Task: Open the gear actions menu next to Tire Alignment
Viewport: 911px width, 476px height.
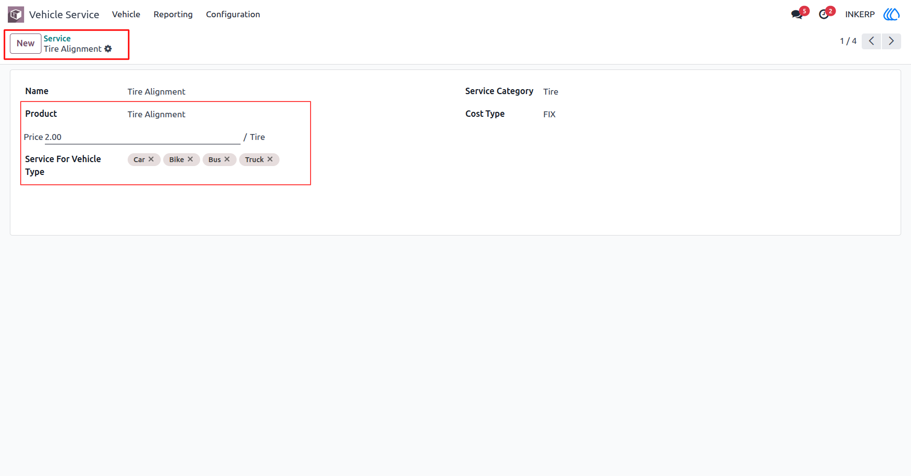Action: click(x=108, y=49)
